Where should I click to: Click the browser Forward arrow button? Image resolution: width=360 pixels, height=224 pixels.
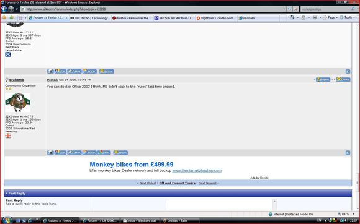coord(11,9)
